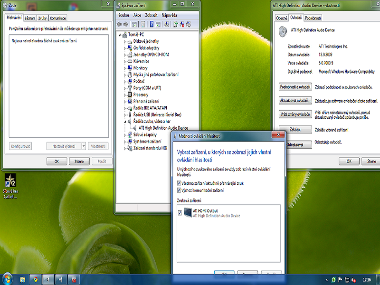Switch to the Podrobnosti tab in ATI properties

(x=313, y=18)
